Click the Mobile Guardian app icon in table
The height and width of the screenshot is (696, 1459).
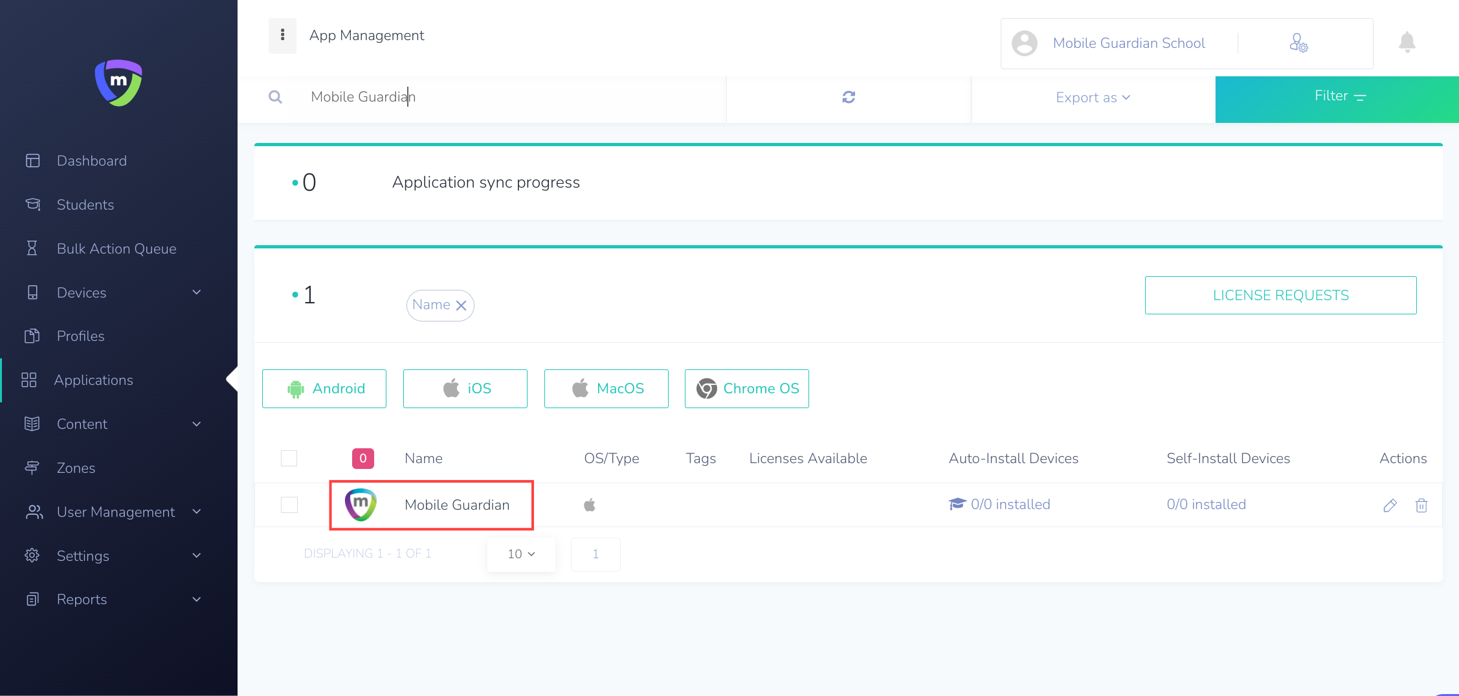[x=361, y=505]
